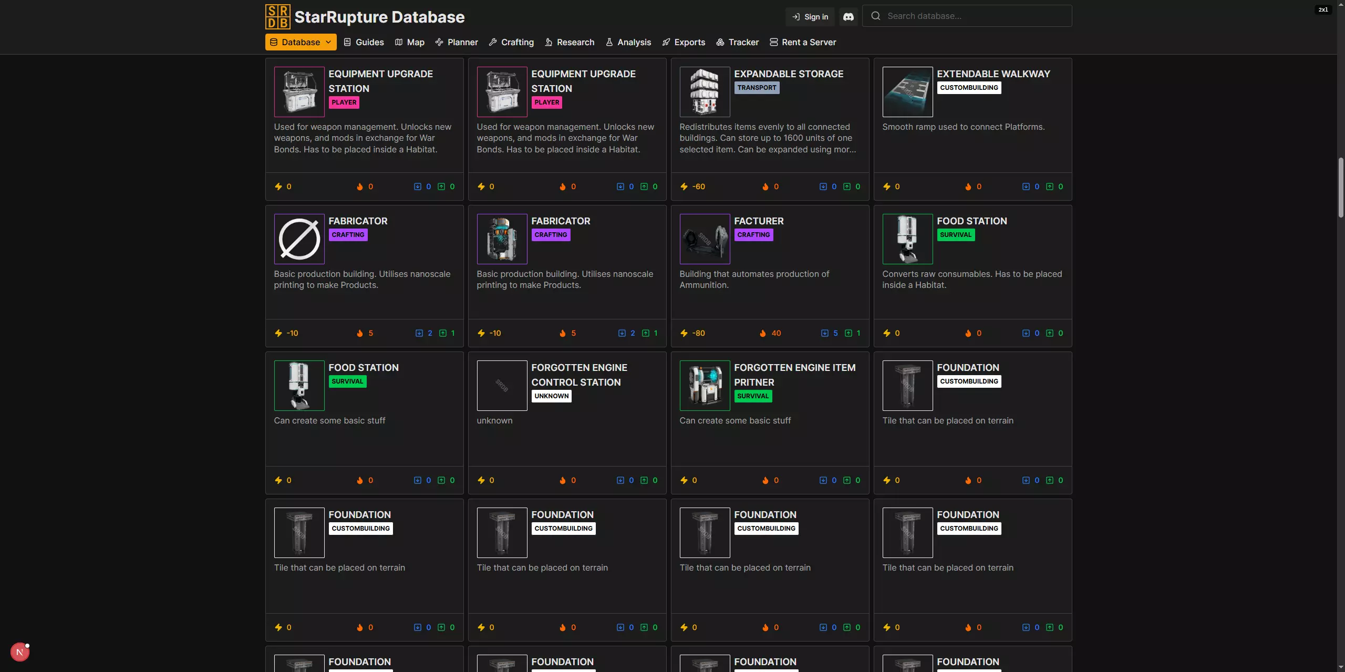This screenshot has width=1345, height=672.
Task: Click Facturer heat flame icon
Action: [763, 333]
